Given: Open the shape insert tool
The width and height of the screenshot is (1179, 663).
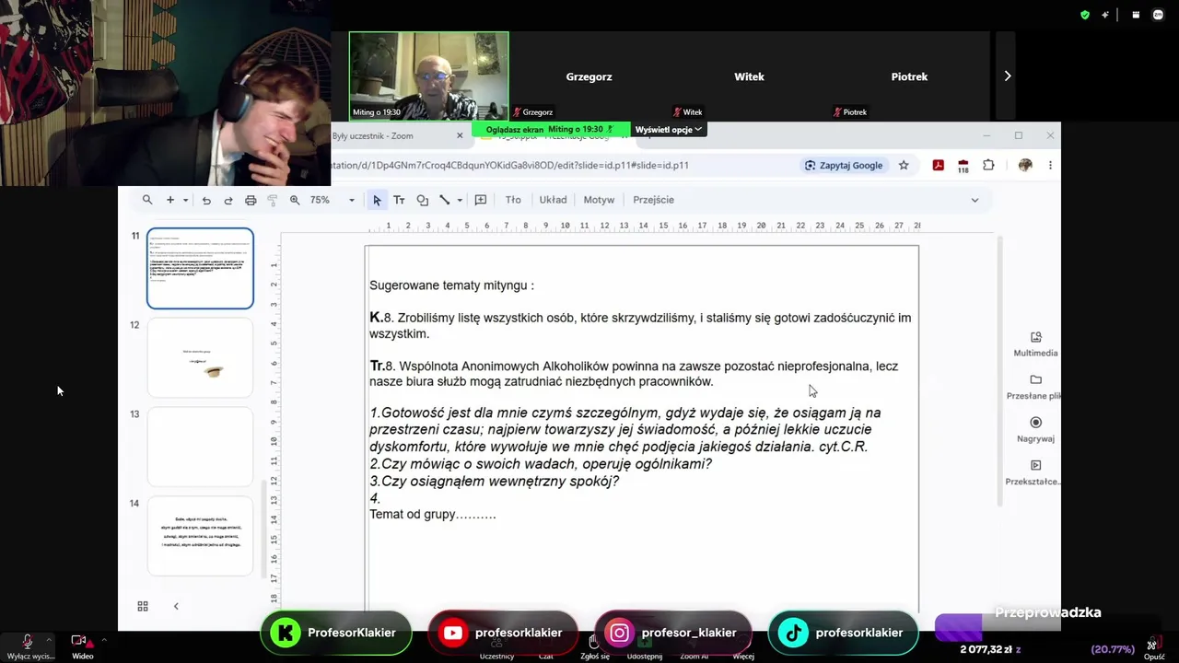Looking at the screenshot, I should click(x=423, y=200).
